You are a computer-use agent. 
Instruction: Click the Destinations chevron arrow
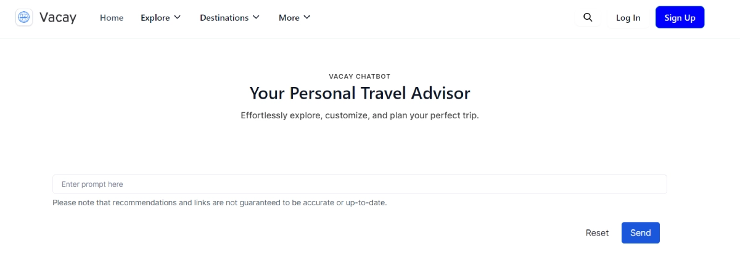pos(256,17)
